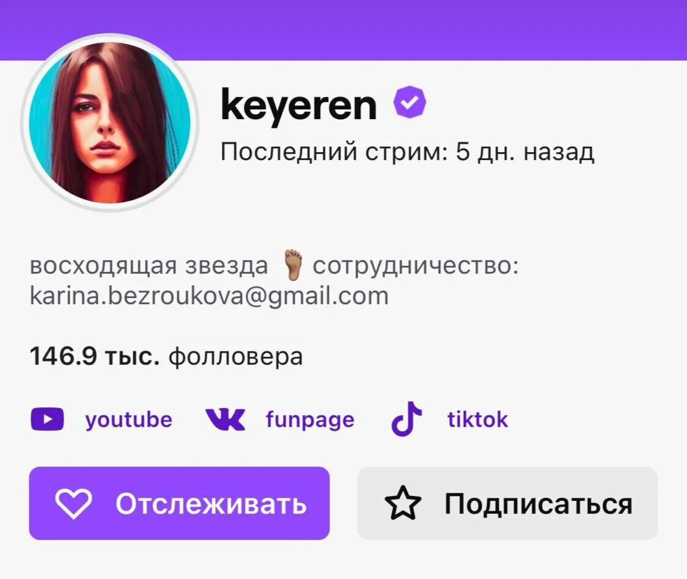Open the 'tiktok' text link

click(x=477, y=419)
